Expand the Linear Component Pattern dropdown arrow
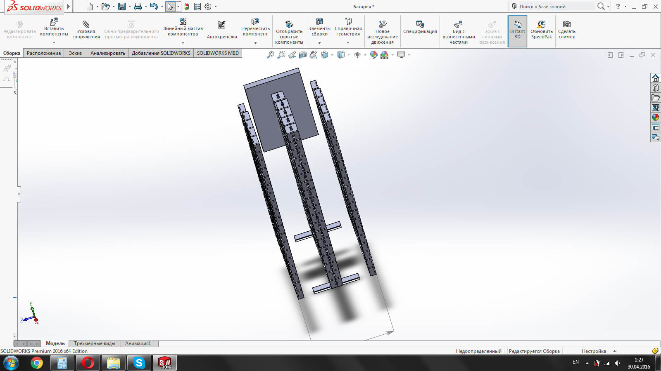 click(x=183, y=43)
